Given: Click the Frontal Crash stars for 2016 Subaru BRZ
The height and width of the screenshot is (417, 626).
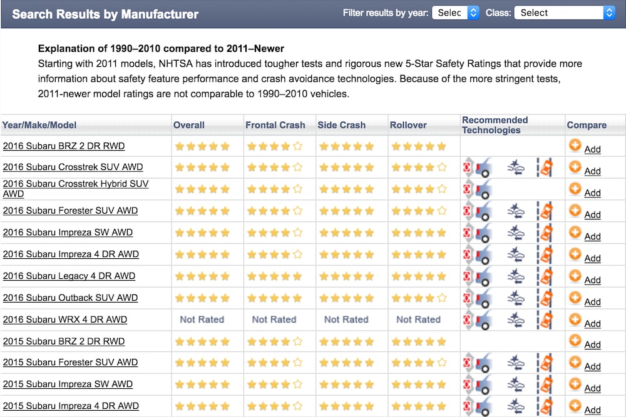Looking at the screenshot, I should [x=275, y=146].
